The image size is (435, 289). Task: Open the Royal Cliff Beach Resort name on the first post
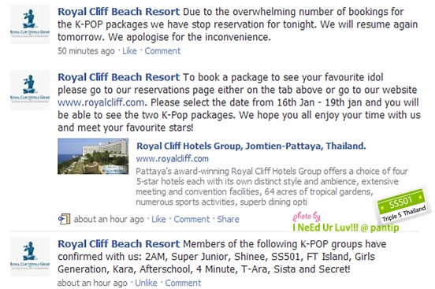(119, 12)
